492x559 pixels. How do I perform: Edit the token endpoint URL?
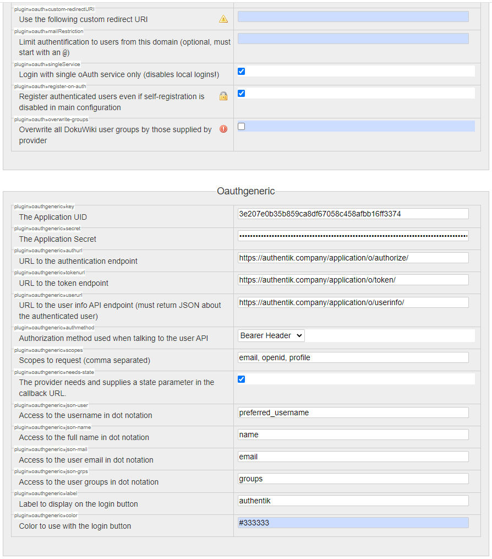[353, 280]
